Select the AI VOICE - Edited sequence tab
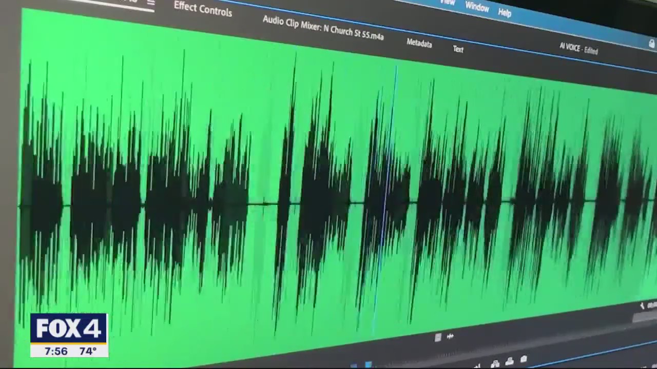This screenshot has height=369, width=657. [x=577, y=48]
